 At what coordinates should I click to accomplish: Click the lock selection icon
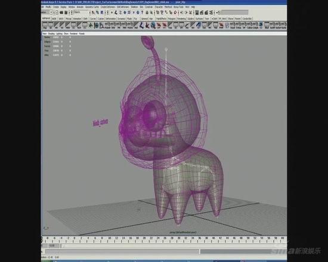147,13
